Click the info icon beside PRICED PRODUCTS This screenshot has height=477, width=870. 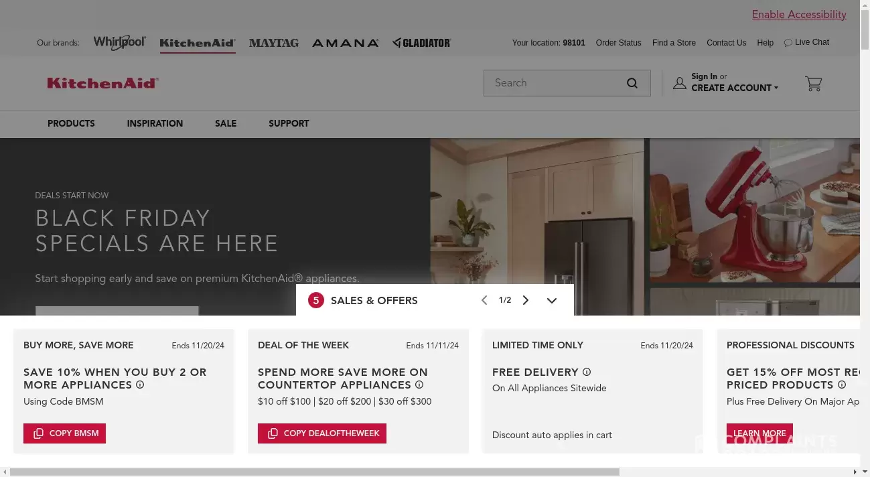pyautogui.click(x=842, y=385)
